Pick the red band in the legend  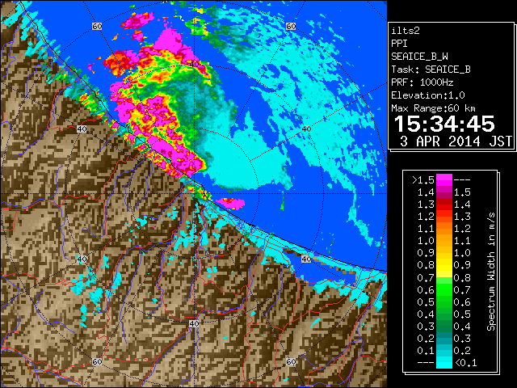point(444,205)
